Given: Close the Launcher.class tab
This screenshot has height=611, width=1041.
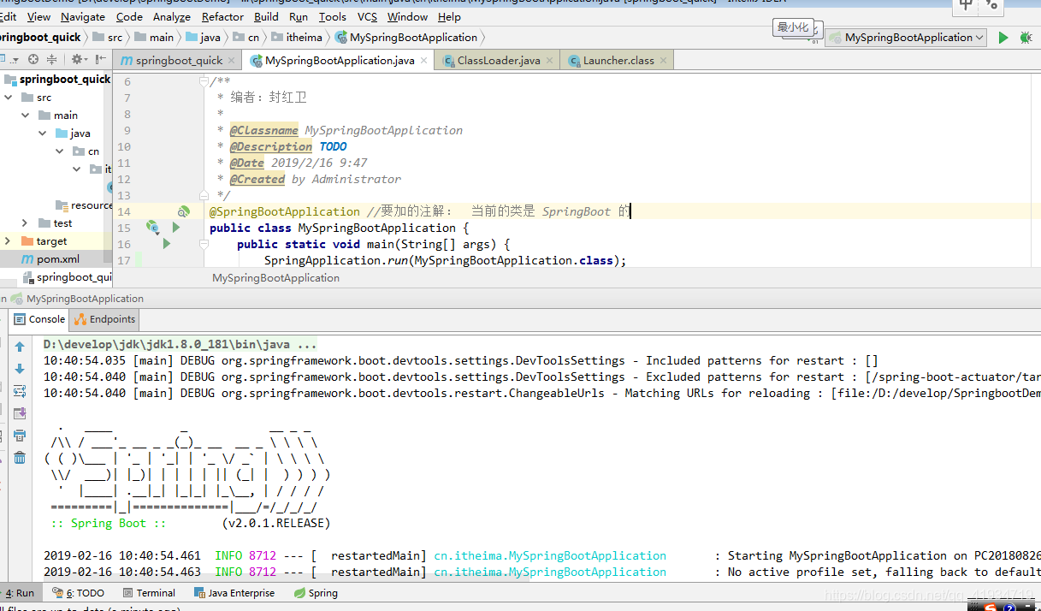Looking at the screenshot, I should point(663,61).
